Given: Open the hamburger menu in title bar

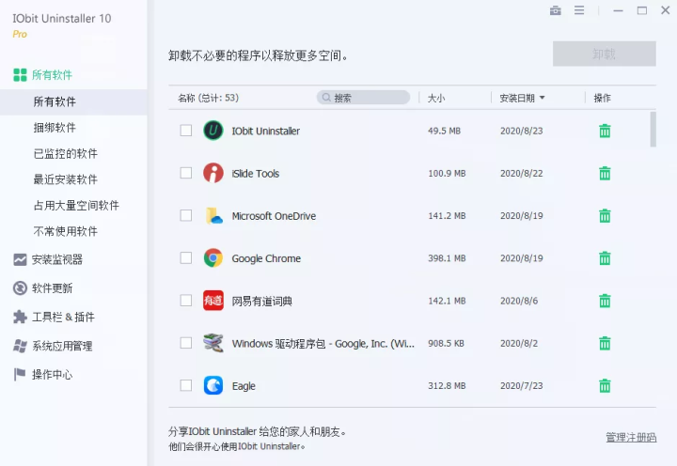Looking at the screenshot, I should tap(579, 10).
